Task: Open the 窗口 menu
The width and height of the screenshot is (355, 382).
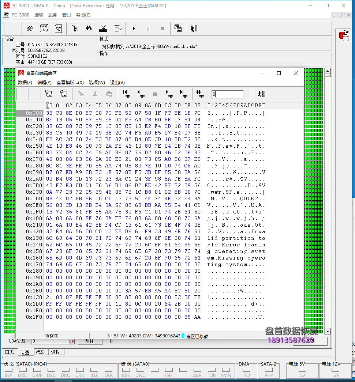Action: coord(66,15)
